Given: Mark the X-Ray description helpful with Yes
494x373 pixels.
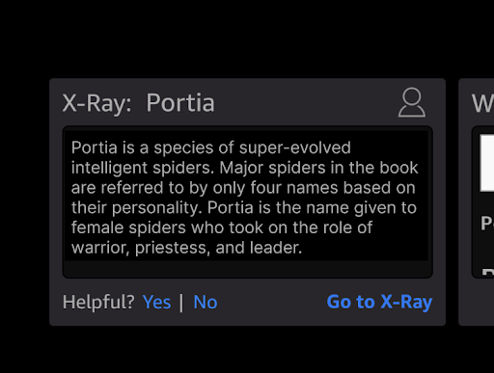Looking at the screenshot, I should click(156, 302).
